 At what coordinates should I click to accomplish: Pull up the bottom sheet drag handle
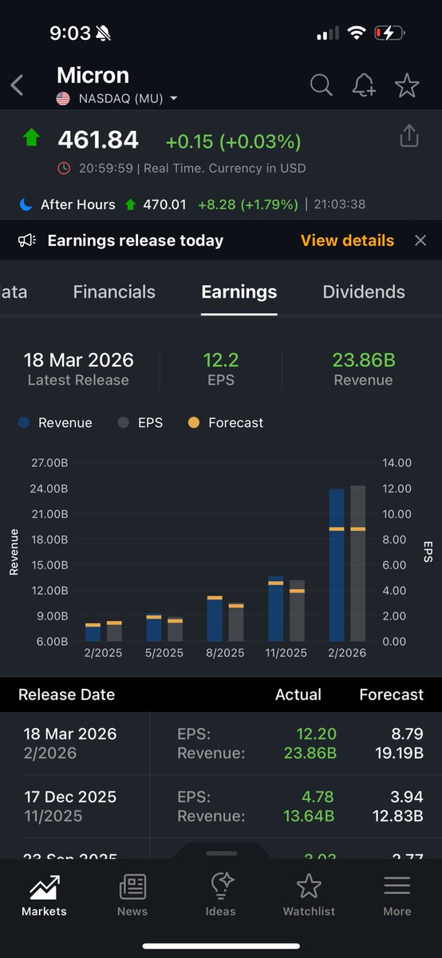pyautogui.click(x=221, y=853)
